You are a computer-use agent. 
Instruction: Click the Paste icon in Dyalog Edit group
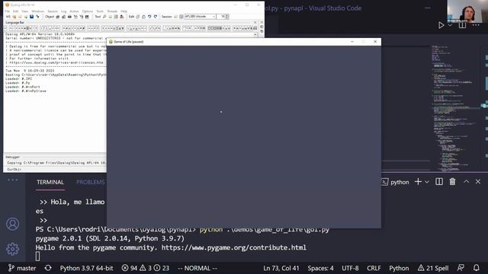143,17
